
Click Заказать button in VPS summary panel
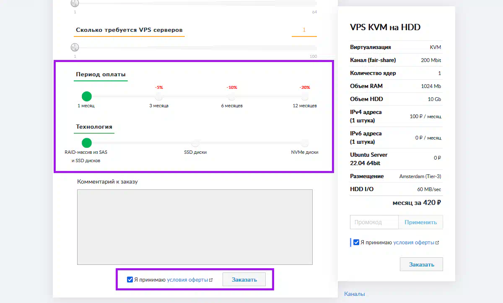point(421,264)
